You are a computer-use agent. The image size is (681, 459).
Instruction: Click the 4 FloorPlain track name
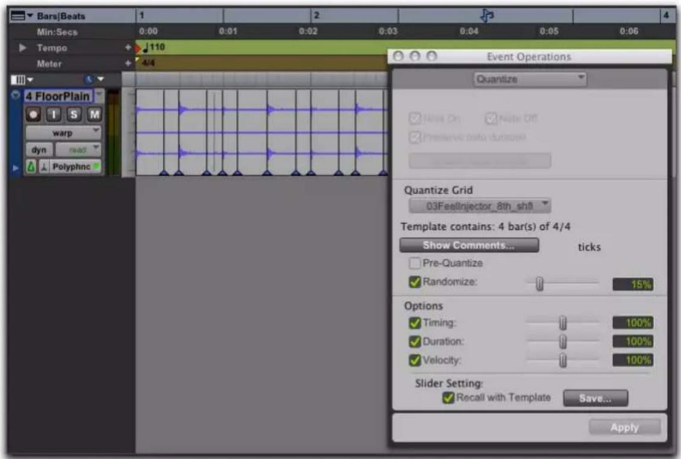pos(58,96)
